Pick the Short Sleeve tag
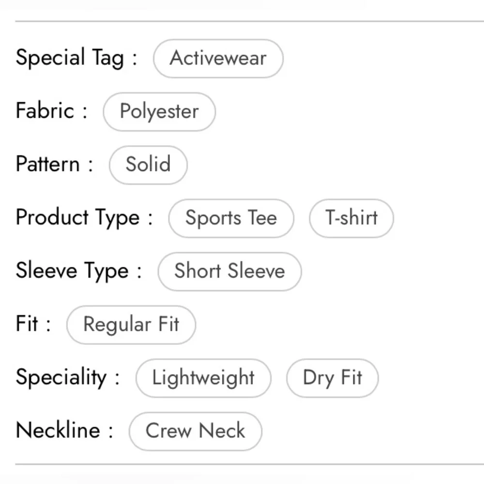484x484 pixels. pos(229,272)
